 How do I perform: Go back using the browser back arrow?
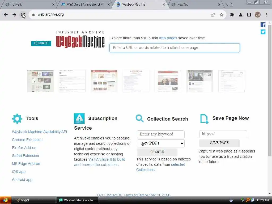coord(6,15)
